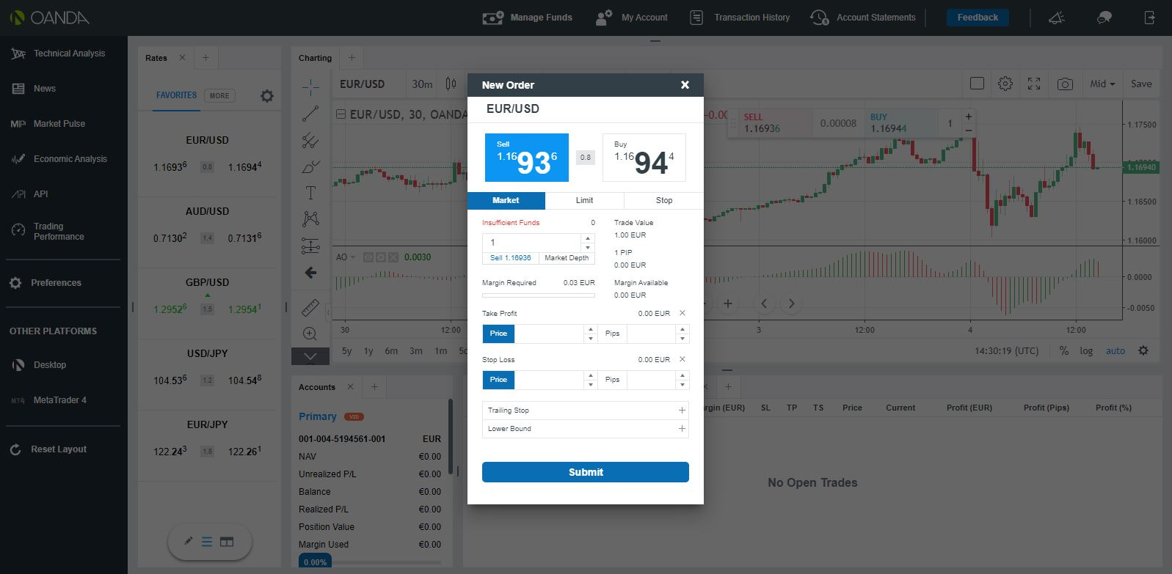Click the logout icon in header
Image resolution: width=1172 pixels, height=574 pixels.
tap(1149, 18)
